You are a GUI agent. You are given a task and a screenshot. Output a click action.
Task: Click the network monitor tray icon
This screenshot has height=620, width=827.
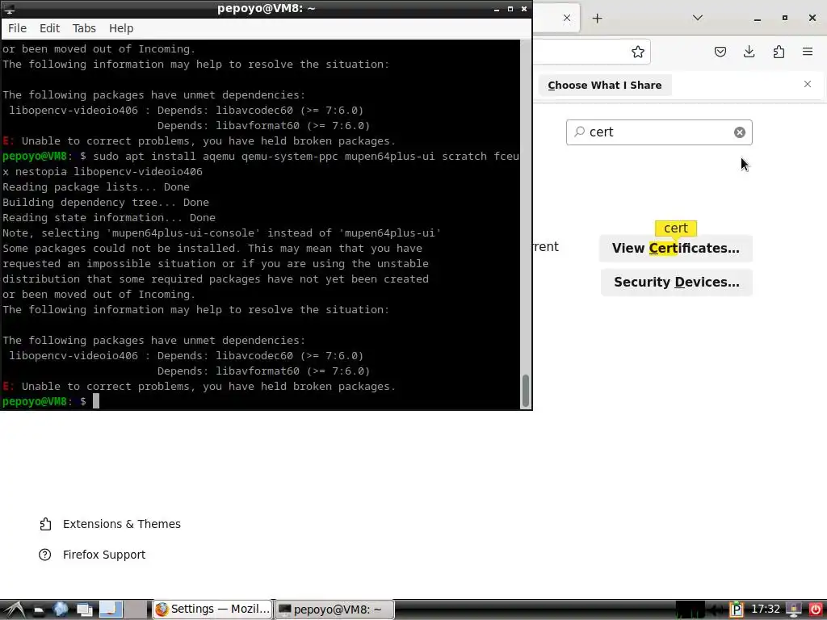tap(794, 610)
